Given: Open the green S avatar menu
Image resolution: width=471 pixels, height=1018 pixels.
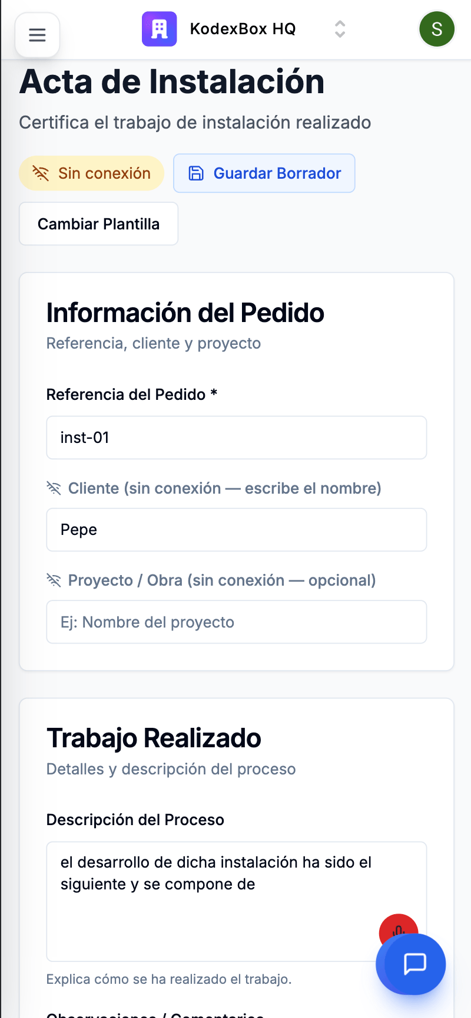Looking at the screenshot, I should (x=437, y=28).
